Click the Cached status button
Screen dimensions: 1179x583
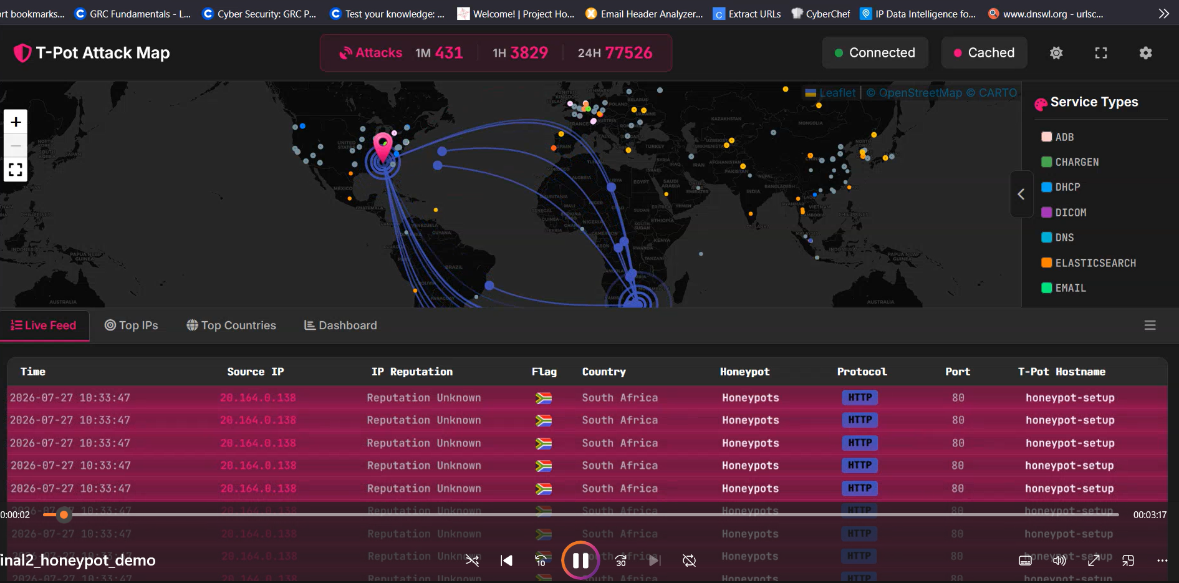point(984,53)
